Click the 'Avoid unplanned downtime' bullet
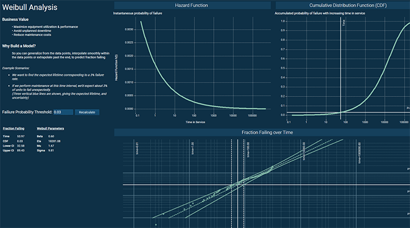 32,31
